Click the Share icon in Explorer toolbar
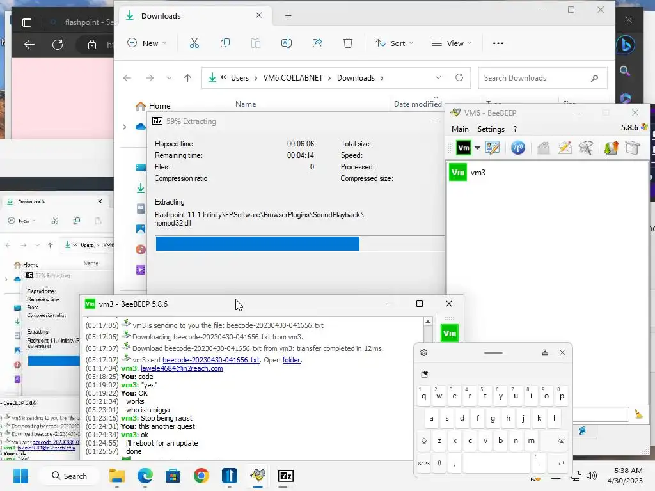This screenshot has height=491, width=655. coord(317,43)
